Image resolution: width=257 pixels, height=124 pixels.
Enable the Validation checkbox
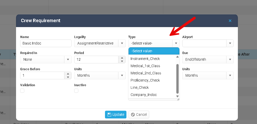[x=22, y=91]
